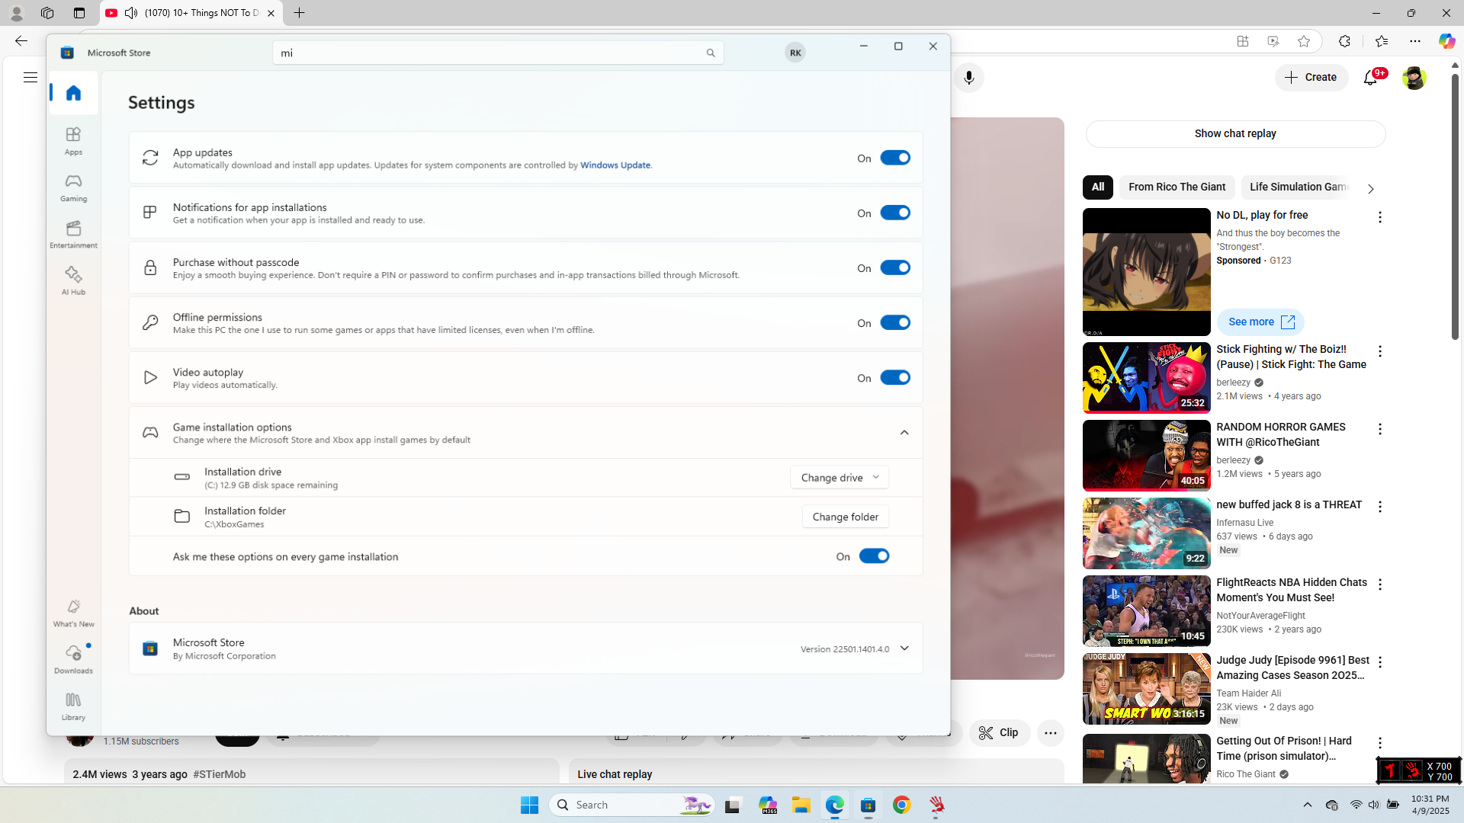Open Gaming section in Microsoft Store
The image size is (1464, 823).
73,187
